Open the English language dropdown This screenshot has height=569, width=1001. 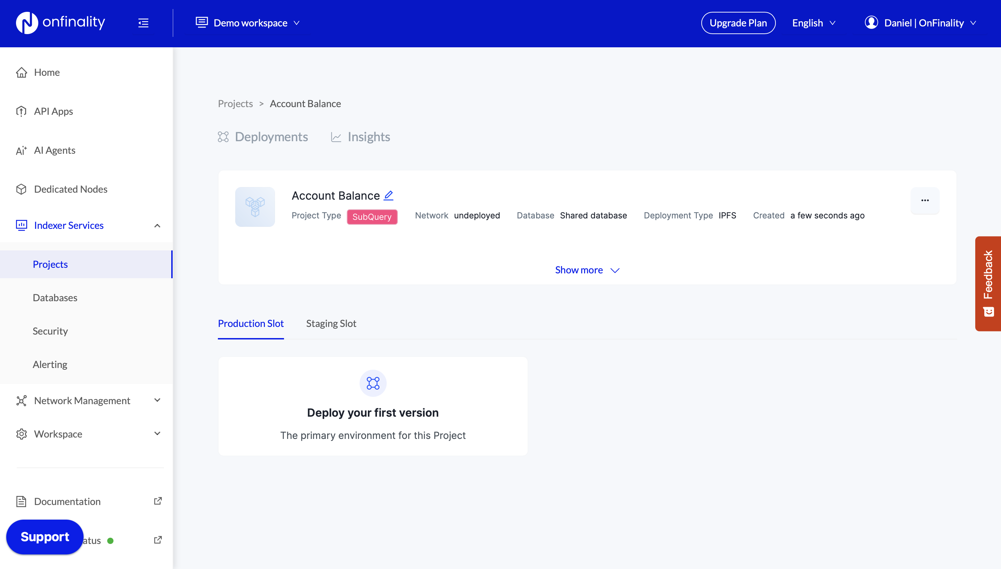(x=814, y=23)
